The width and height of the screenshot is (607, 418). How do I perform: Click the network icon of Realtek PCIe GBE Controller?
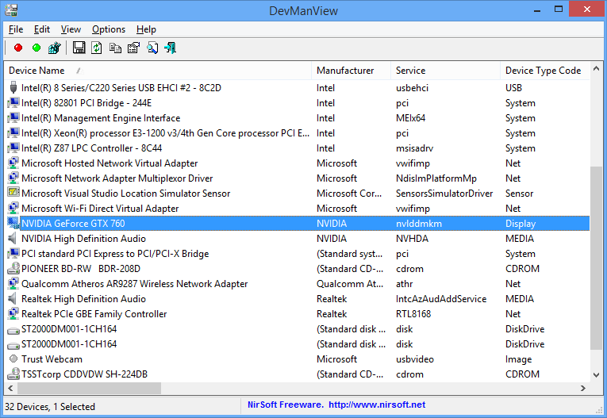coord(13,313)
